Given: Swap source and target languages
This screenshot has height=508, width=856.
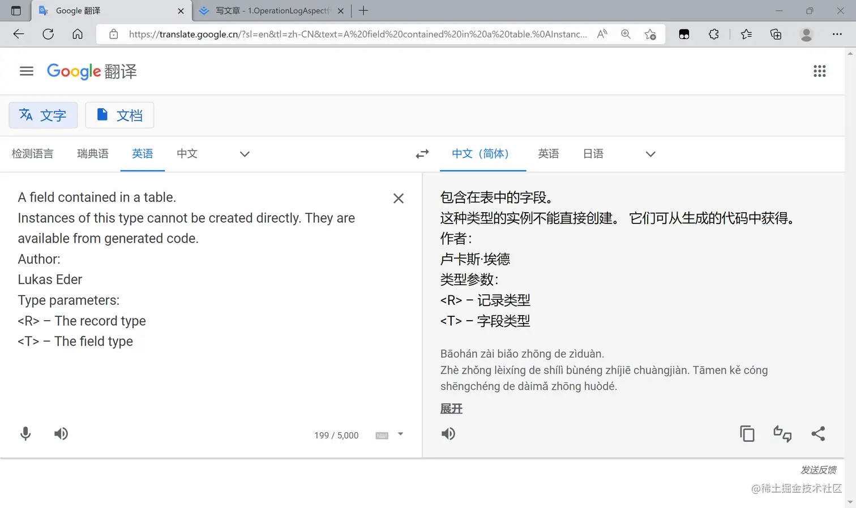Looking at the screenshot, I should point(422,154).
